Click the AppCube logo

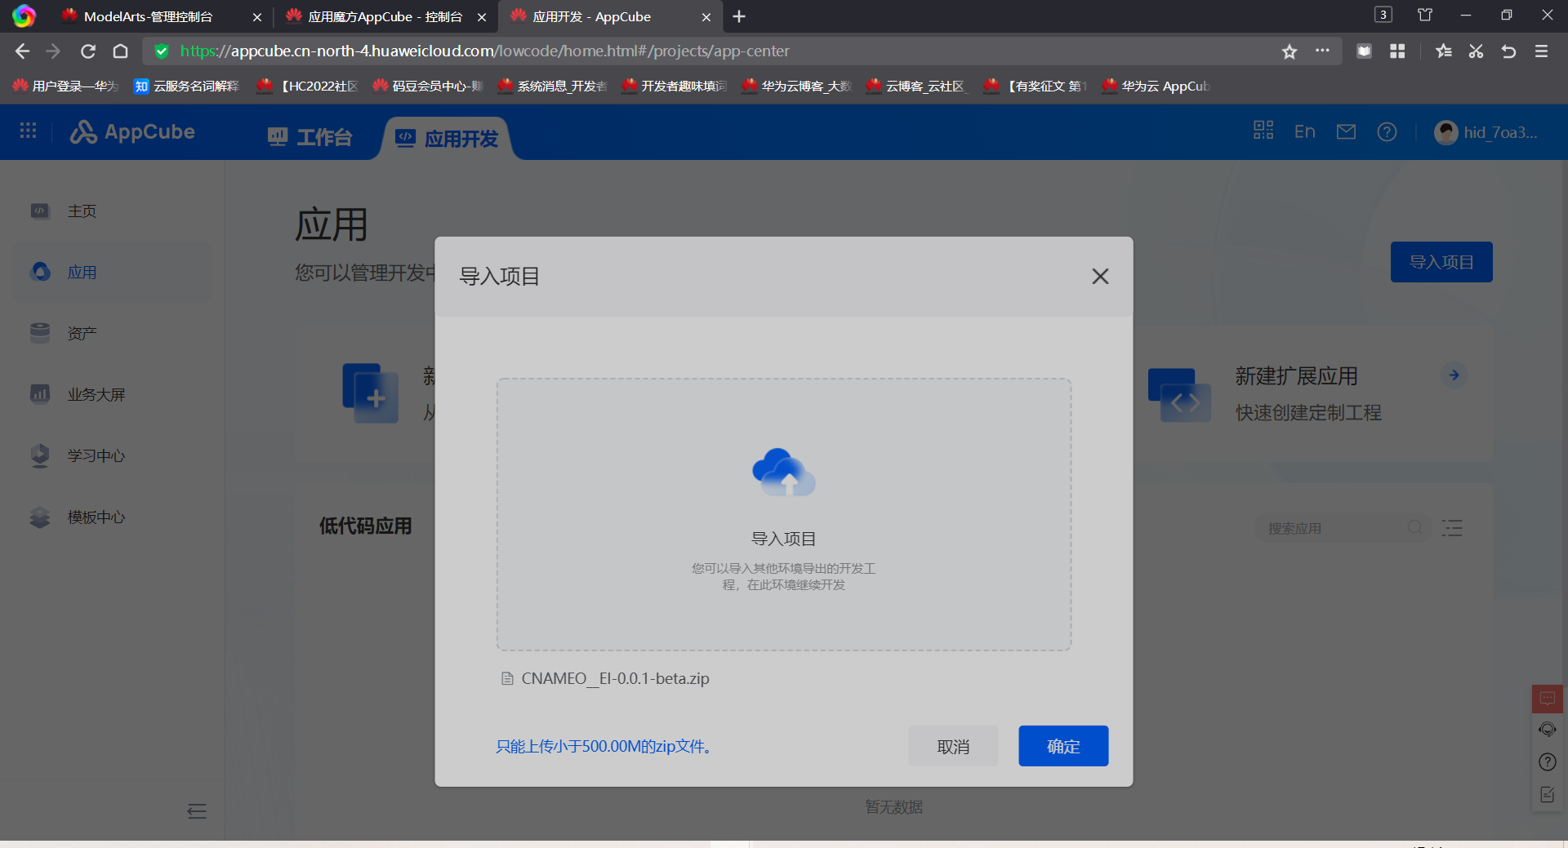click(132, 131)
